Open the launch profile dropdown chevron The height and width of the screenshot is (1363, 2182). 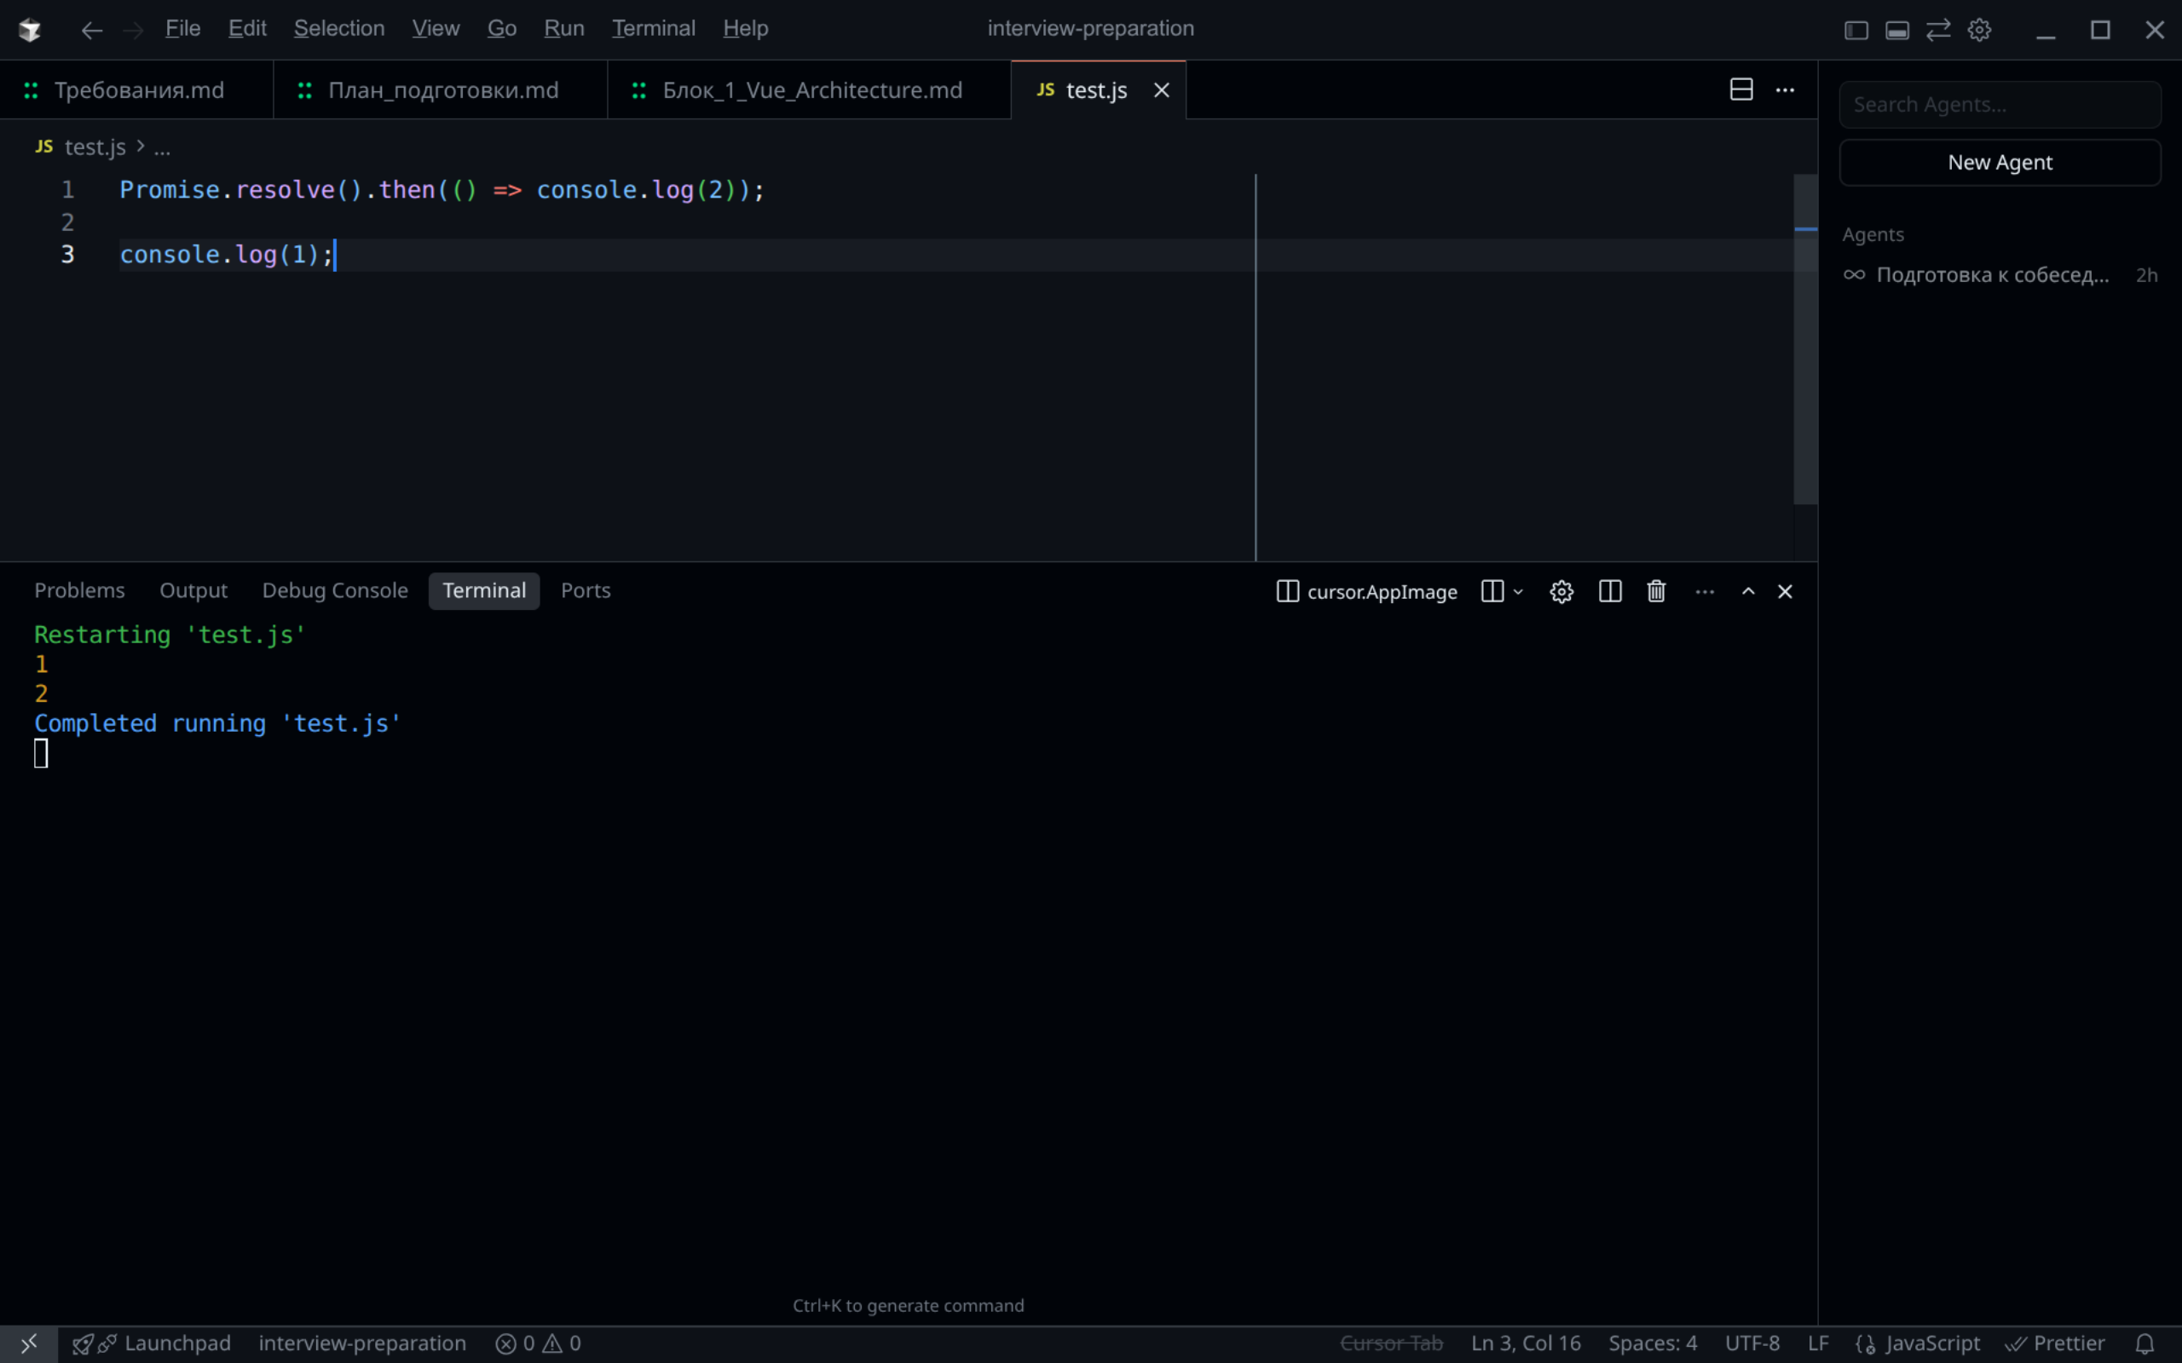[1518, 591]
